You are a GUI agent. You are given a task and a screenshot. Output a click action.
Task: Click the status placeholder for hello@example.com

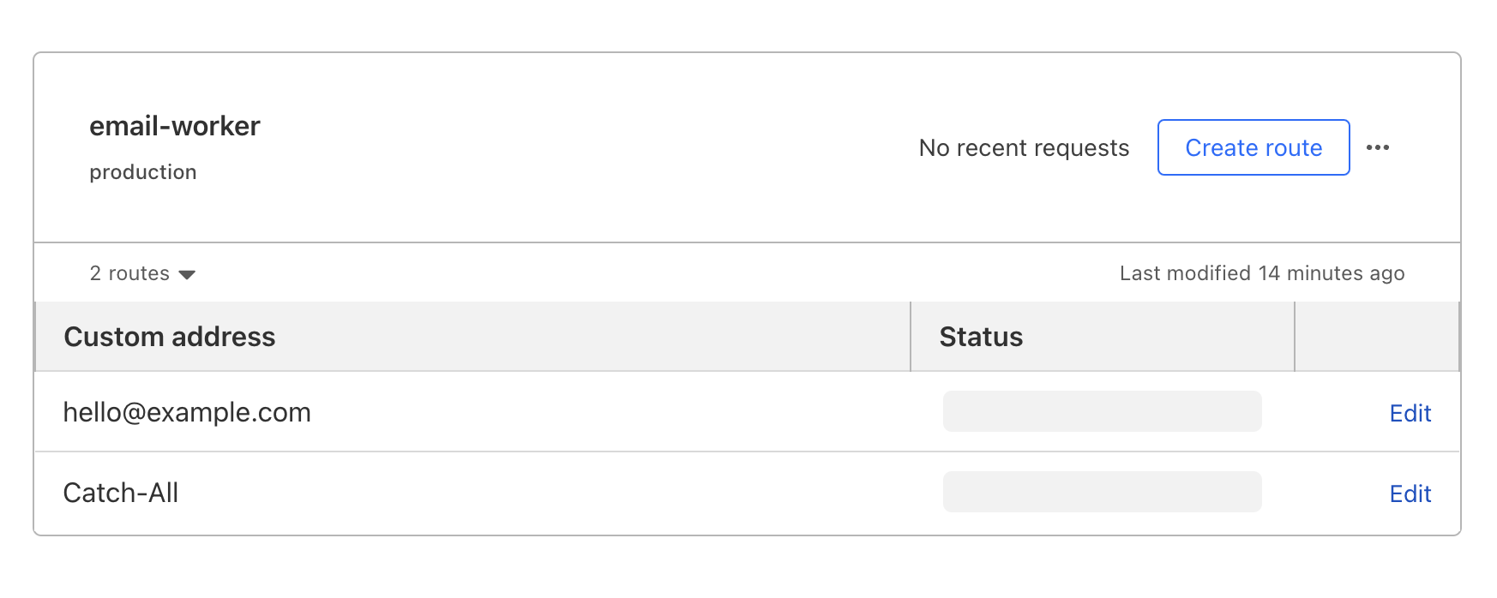click(1102, 411)
